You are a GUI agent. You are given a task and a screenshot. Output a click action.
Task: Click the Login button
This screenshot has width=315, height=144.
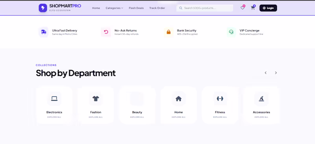268,8
